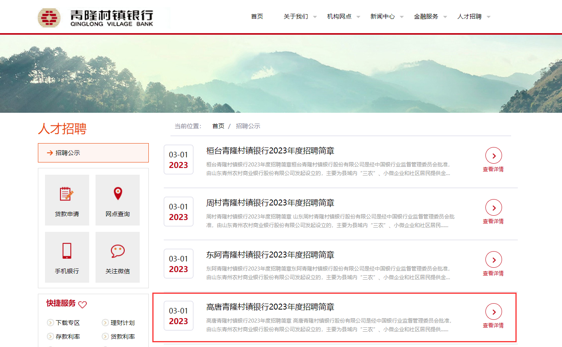
Task: Open 东阿青隆村镇银行2023年度招聘简章 title
Action: (270, 255)
